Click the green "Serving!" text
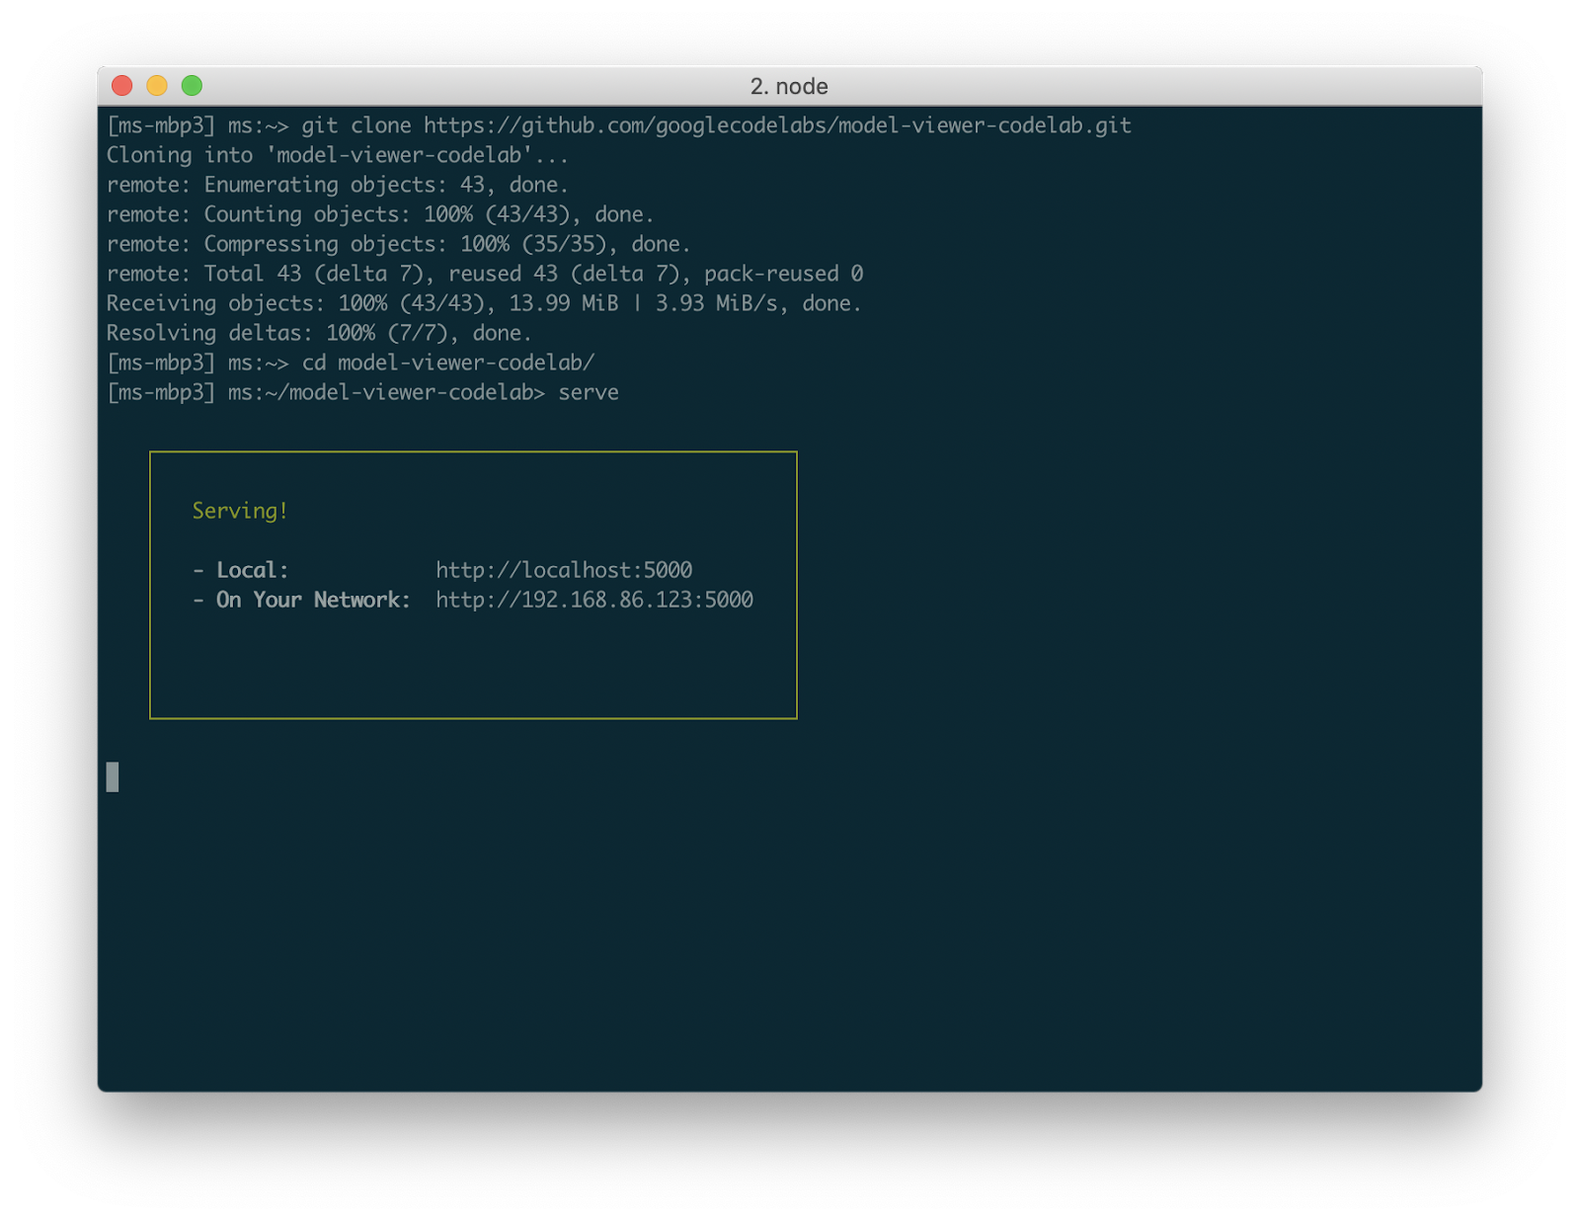 point(240,511)
